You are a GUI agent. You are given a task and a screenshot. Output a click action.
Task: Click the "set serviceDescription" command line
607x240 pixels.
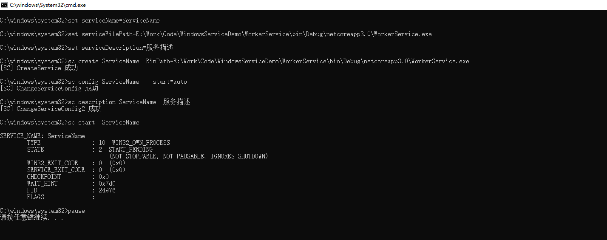coord(120,48)
